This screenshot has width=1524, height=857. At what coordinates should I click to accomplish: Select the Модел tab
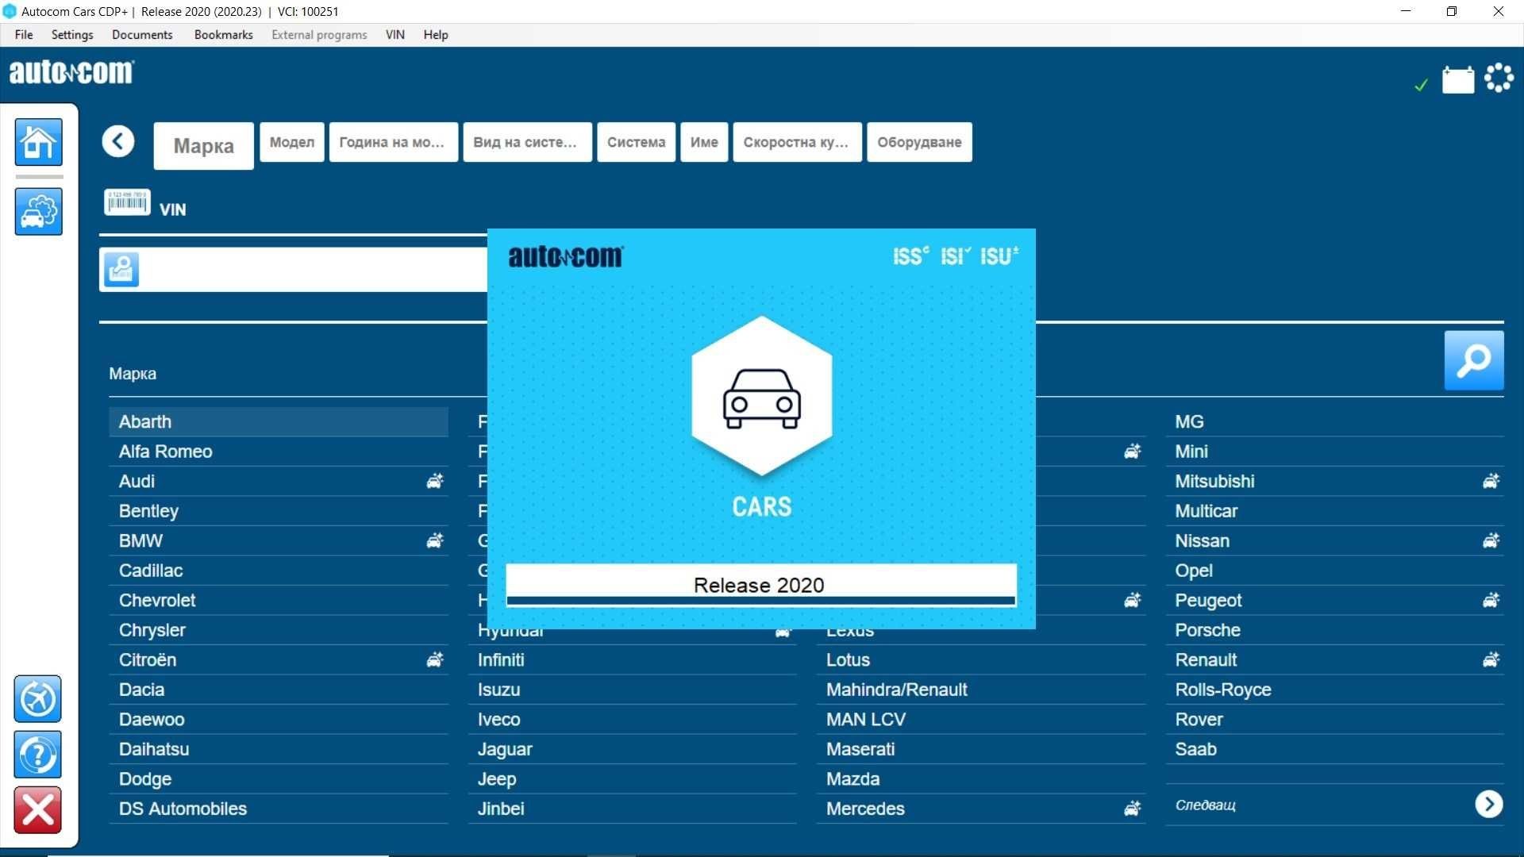point(292,141)
